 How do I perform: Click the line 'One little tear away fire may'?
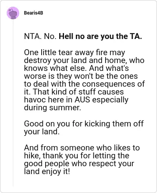(75, 53)
